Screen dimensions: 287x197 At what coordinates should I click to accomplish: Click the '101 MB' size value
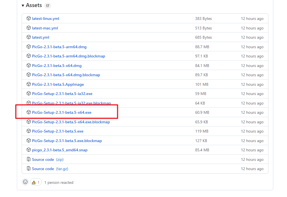202,84
